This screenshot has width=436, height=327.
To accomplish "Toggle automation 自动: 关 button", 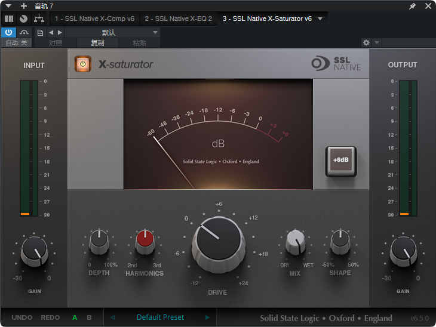I will (17, 43).
